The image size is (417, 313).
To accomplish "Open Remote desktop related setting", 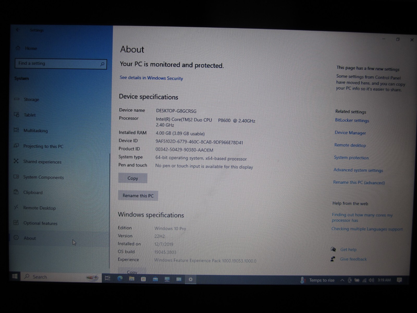I will pyautogui.click(x=350, y=145).
